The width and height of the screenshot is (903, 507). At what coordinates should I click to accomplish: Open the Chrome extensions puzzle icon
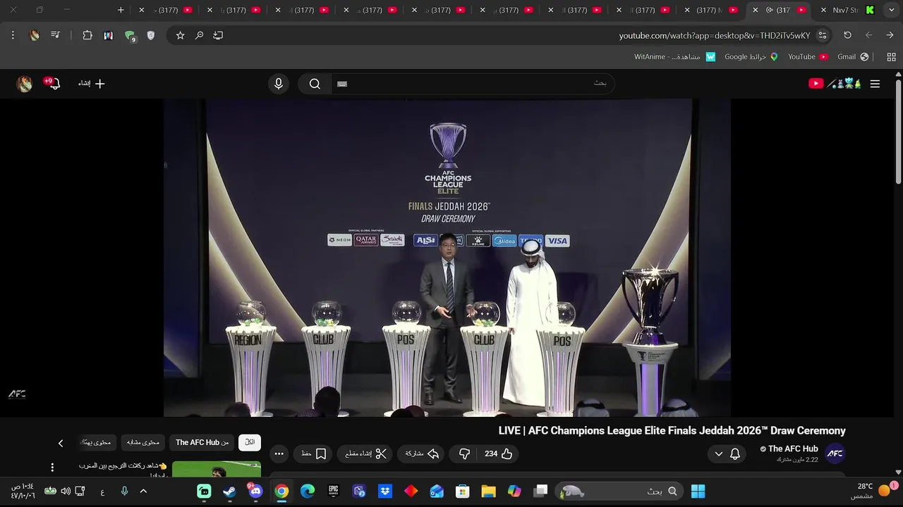(x=87, y=35)
